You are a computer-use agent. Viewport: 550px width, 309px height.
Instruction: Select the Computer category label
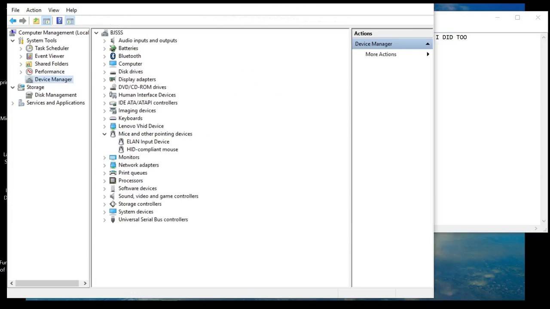(130, 64)
